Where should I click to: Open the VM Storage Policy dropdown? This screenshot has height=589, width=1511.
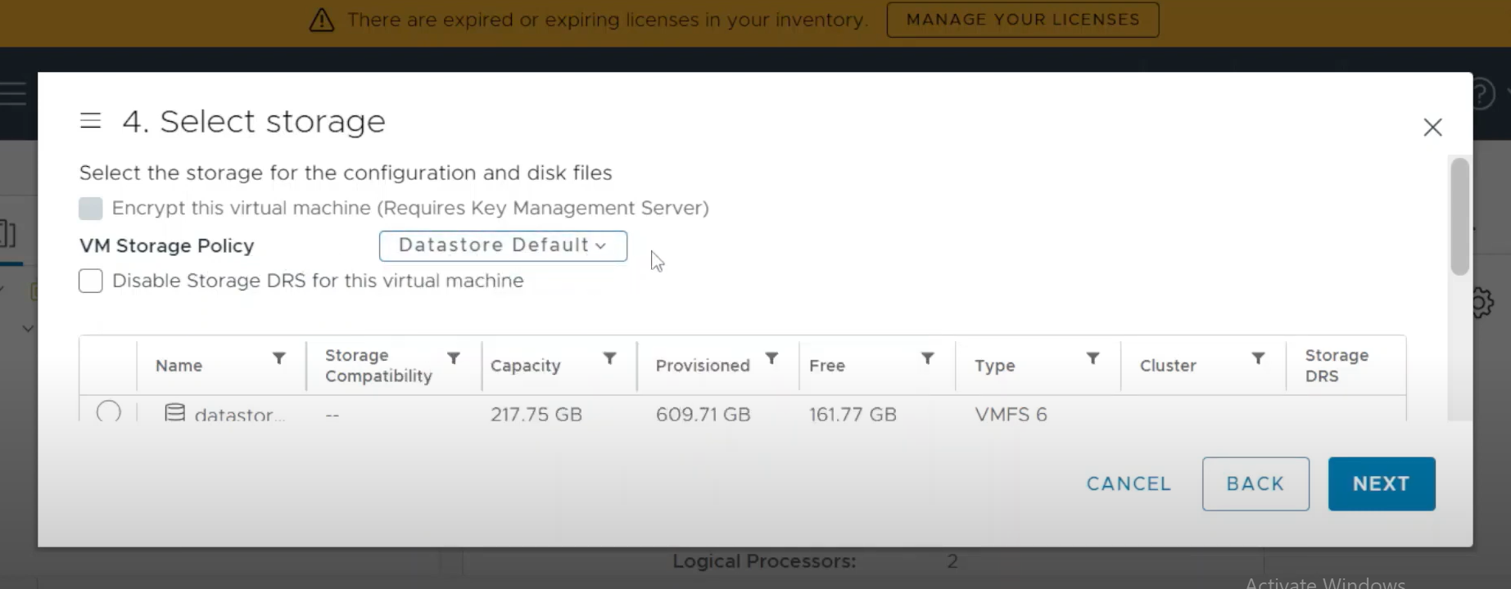(x=503, y=245)
